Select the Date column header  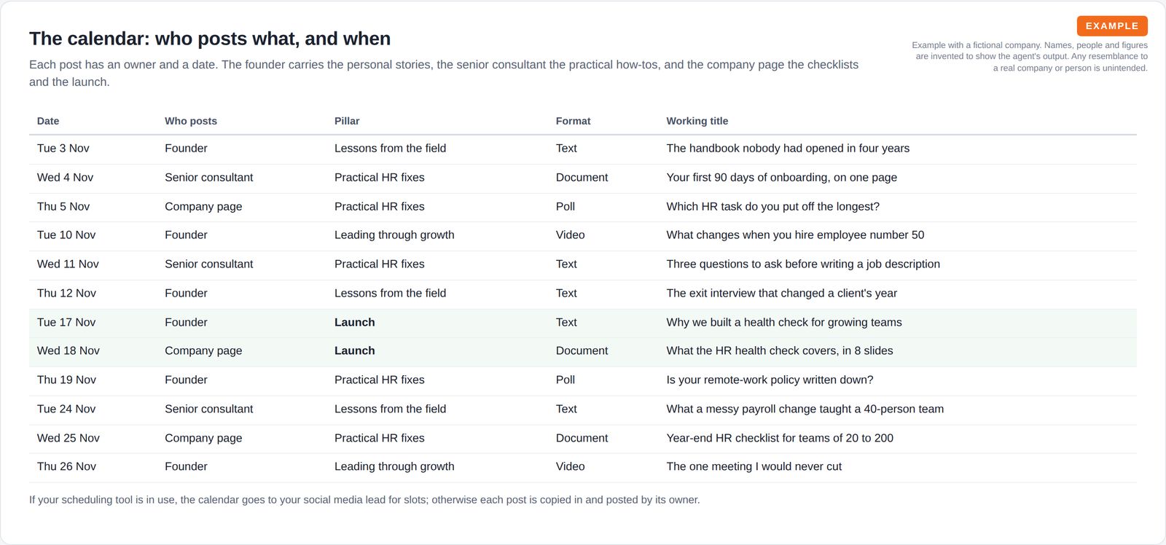click(48, 121)
